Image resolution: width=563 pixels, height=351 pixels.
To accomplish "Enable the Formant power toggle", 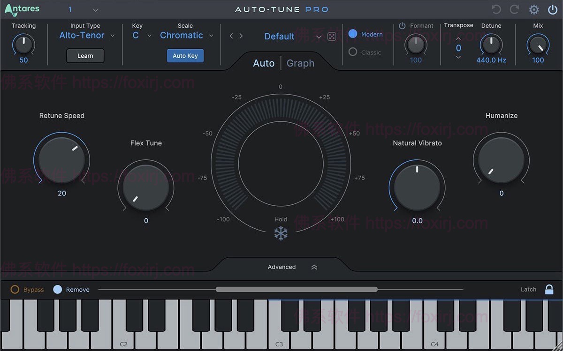I will (x=402, y=26).
